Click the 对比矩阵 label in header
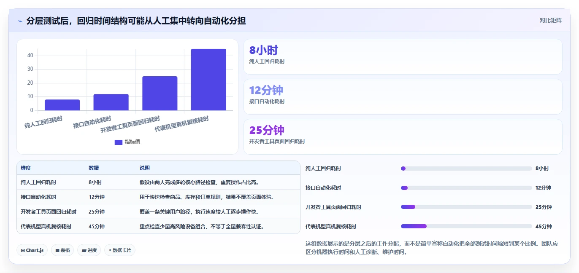579x273 pixels. coord(551,20)
